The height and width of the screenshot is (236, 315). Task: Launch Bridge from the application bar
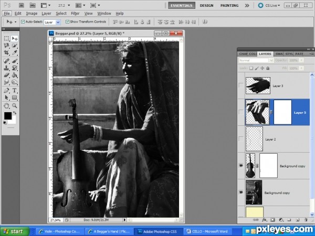22,5
